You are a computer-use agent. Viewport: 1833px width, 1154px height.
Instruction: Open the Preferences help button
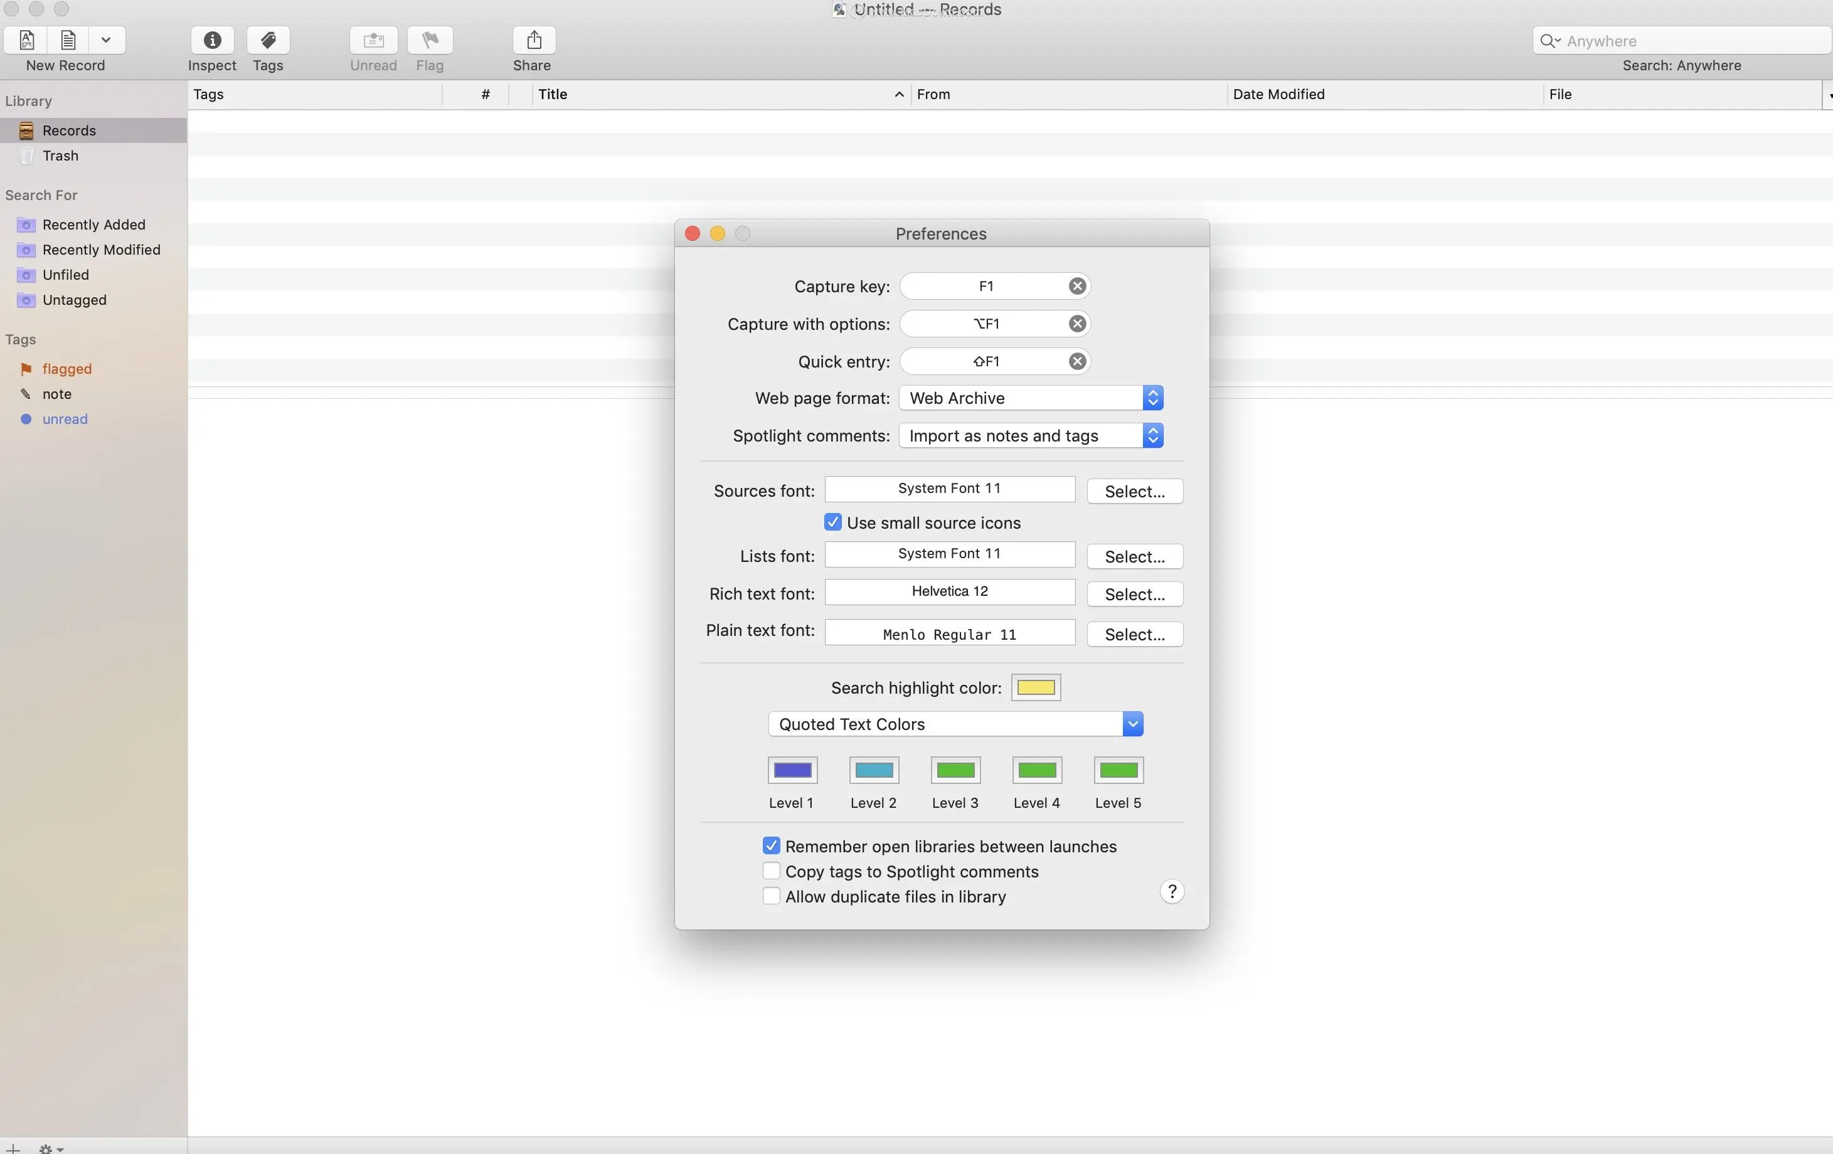[1172, 891]
